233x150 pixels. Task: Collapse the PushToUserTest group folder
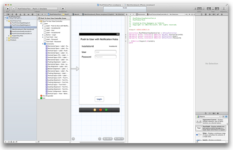coord(7,21)
